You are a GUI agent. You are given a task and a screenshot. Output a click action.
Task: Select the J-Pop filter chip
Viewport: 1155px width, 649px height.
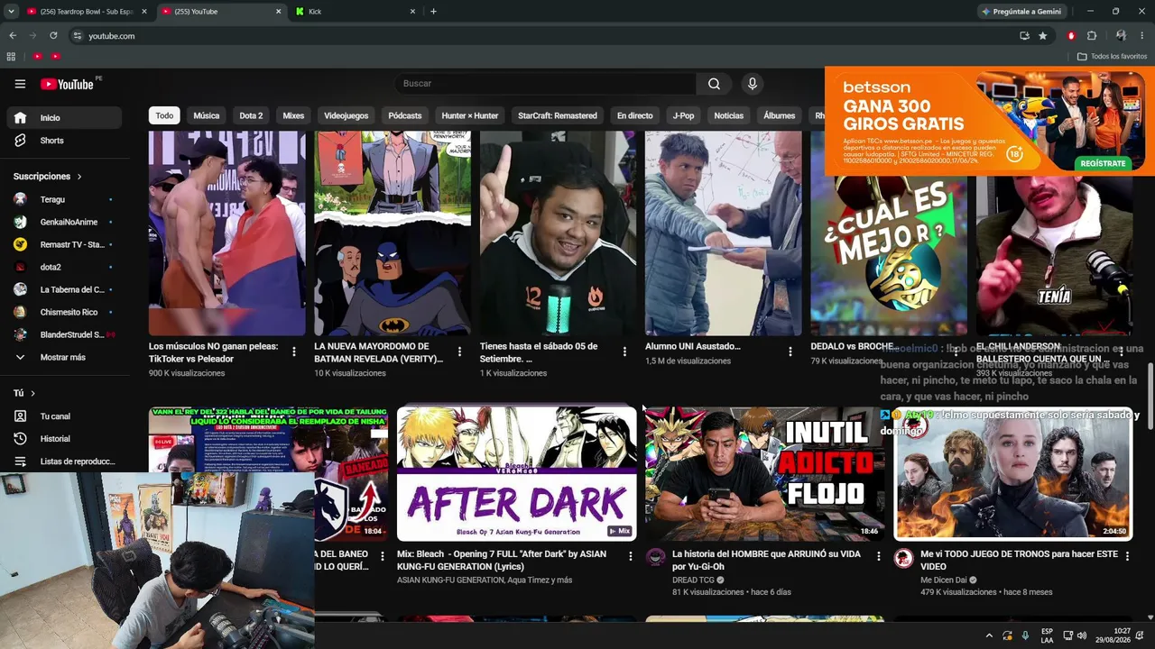[x=683, y=115]
